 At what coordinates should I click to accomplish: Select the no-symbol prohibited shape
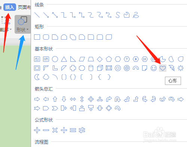(x=127, y=68)
